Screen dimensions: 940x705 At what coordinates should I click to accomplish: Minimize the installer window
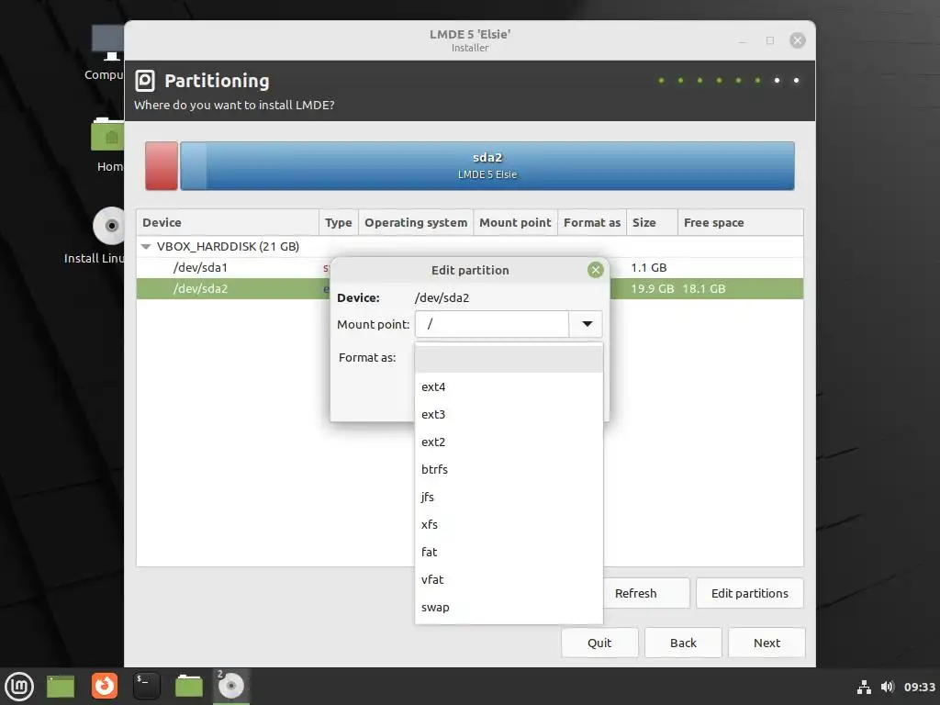pyautogui.click(x=743, y=40)
